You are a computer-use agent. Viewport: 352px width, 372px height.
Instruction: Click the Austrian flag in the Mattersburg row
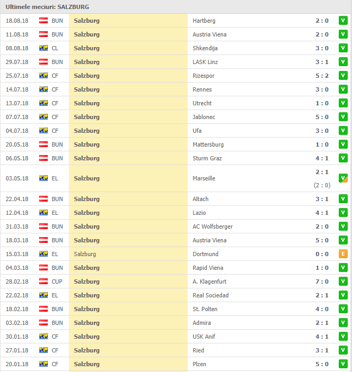coord(43,144)
